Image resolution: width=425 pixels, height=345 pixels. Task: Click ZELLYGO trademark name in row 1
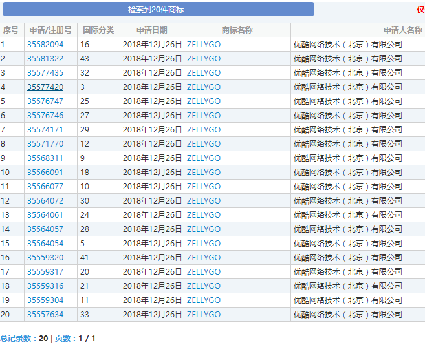[203, 45]
